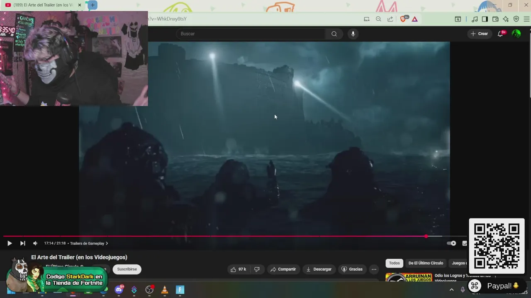Open subtitles button in player controls
Screen dimensions: 531x298
[465, 243]
